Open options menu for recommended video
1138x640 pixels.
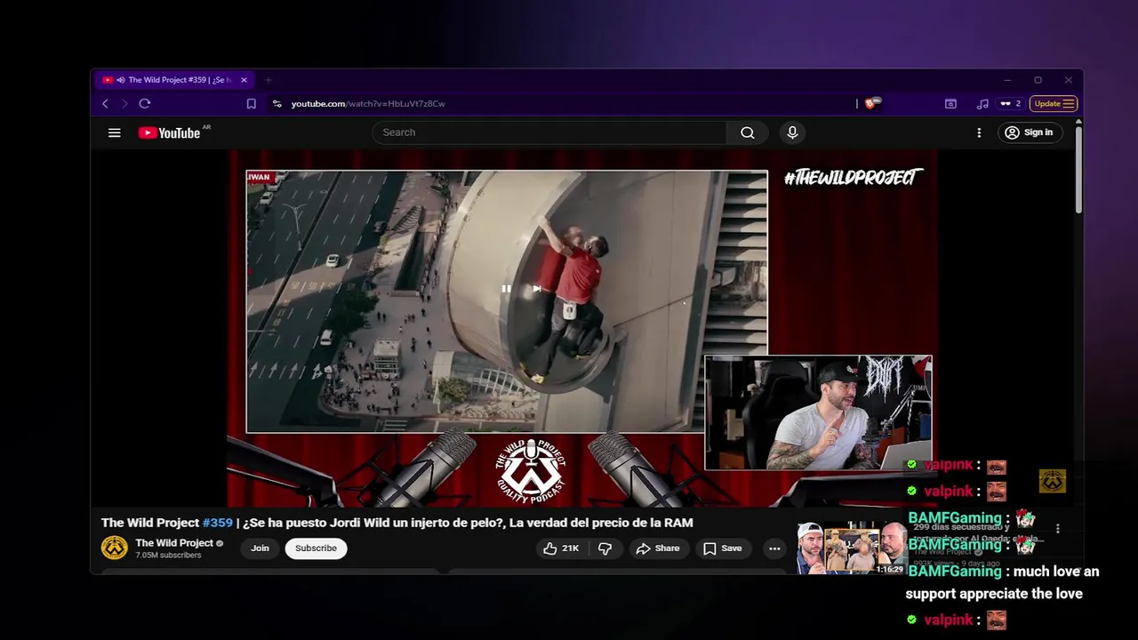click(1057, 529)
